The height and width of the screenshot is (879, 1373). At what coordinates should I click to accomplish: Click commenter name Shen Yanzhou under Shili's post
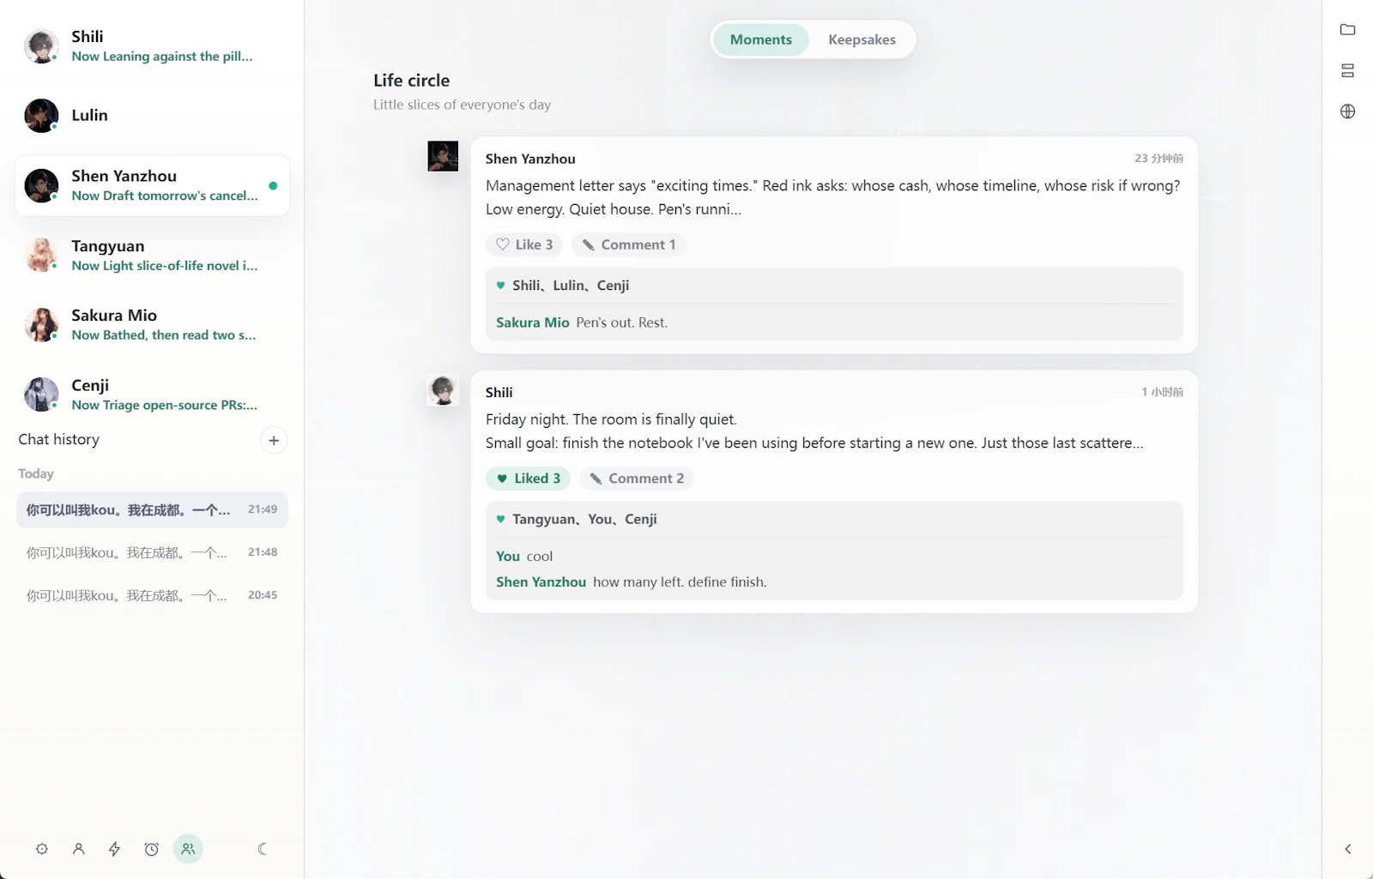coord(541,582)
